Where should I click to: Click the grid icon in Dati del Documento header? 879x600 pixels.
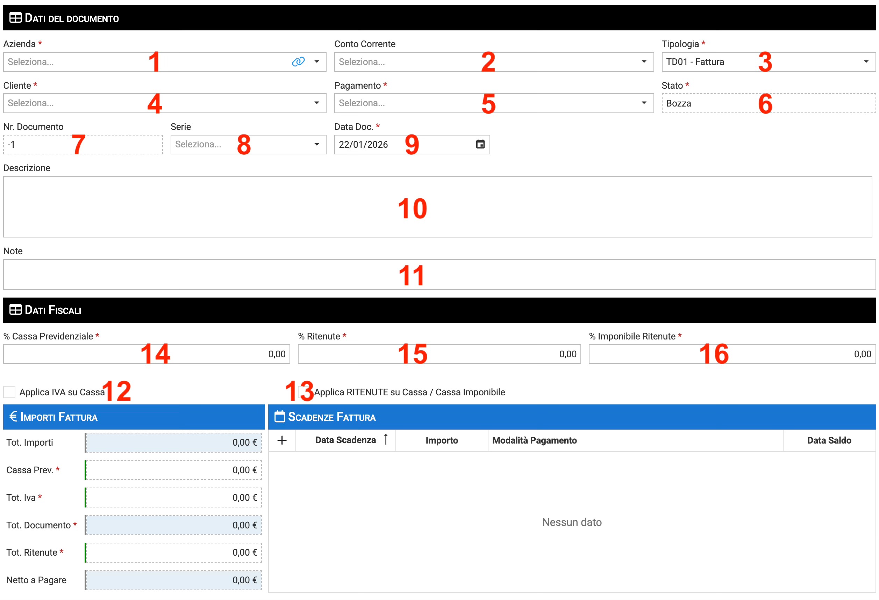pos(15,18)
